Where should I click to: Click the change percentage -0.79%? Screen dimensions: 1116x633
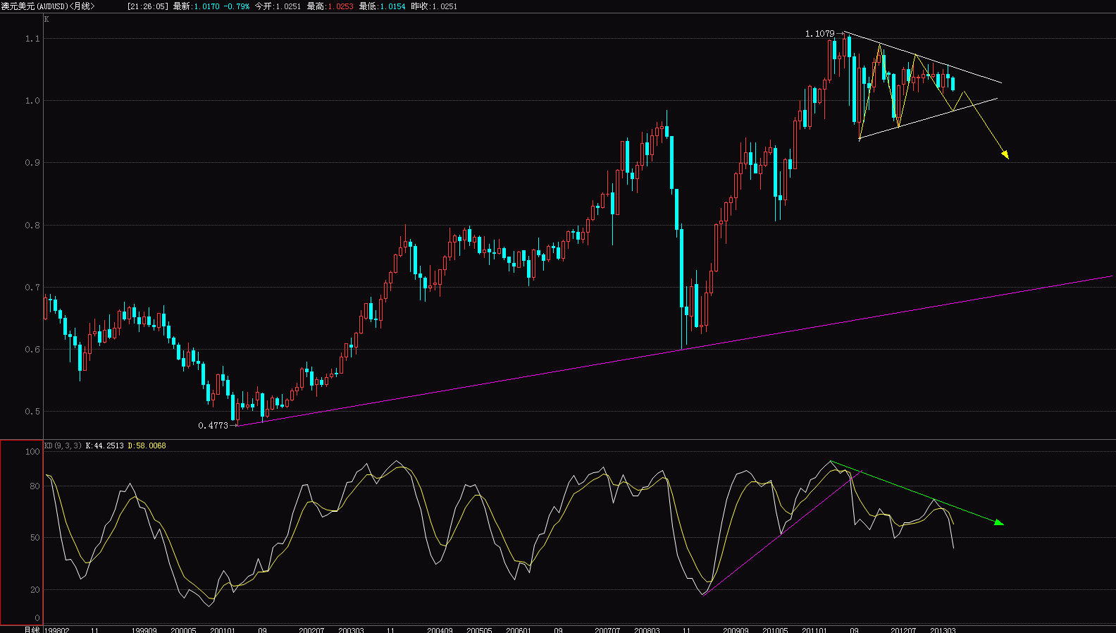(236, 6)
